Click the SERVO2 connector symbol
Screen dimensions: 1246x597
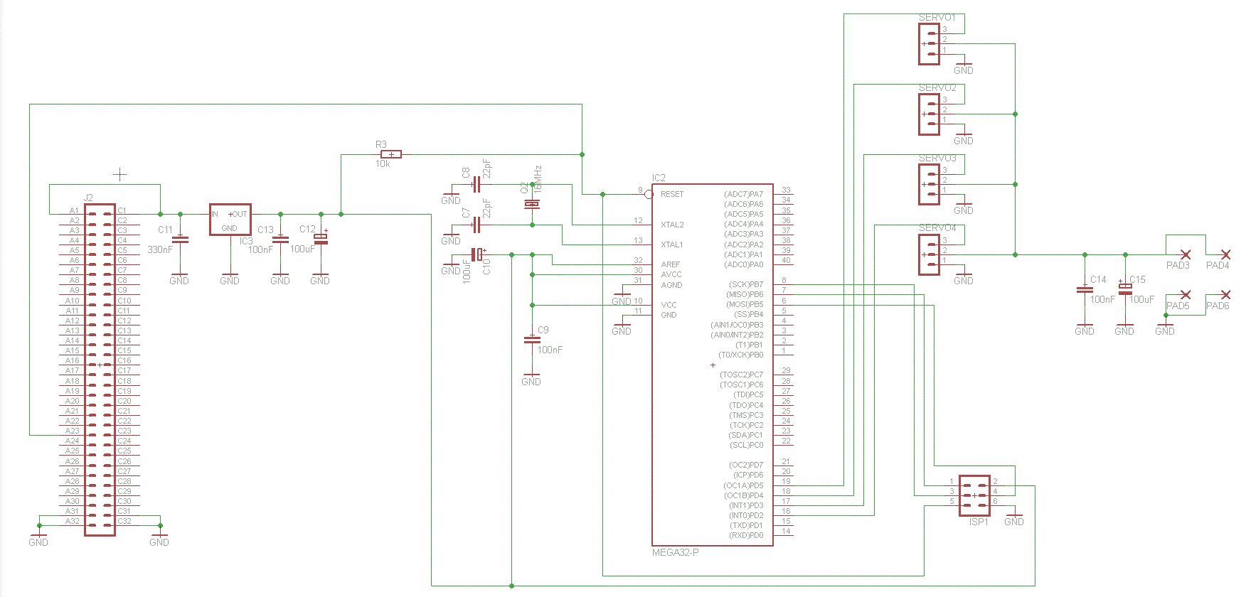pyautogui.click(x=929, y=114)
